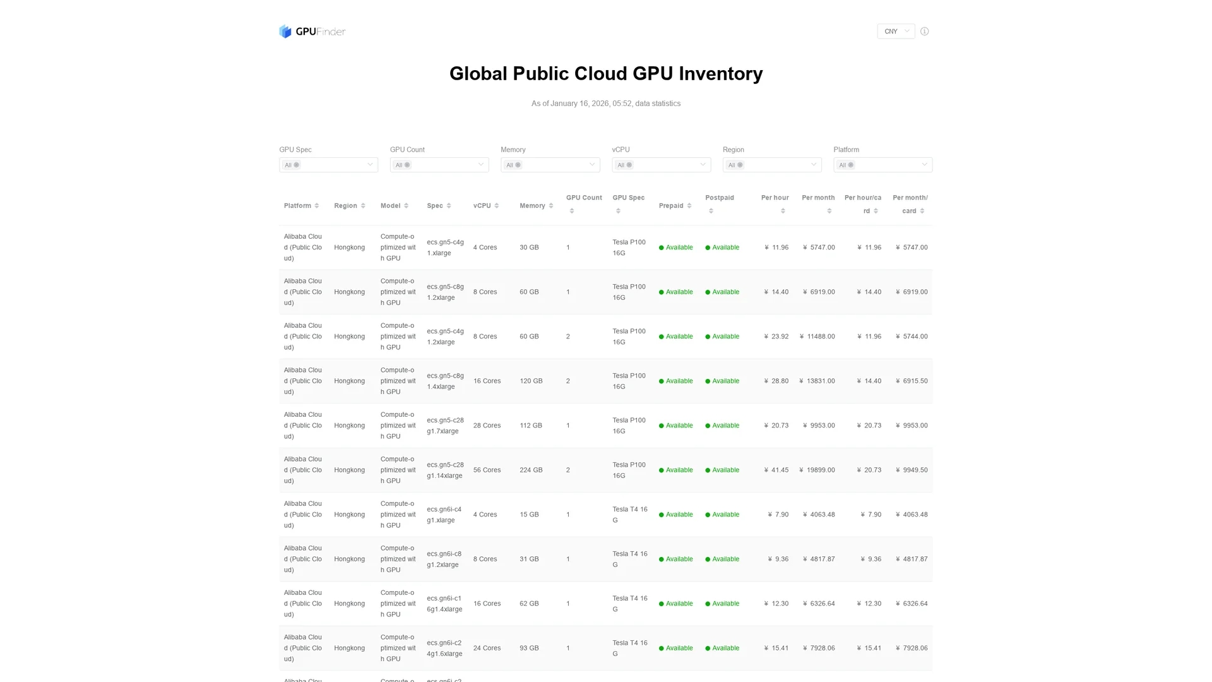Open the Memory filter dropdown
The width and height of the screenshot is (1212, 682).
click(550, 165)
